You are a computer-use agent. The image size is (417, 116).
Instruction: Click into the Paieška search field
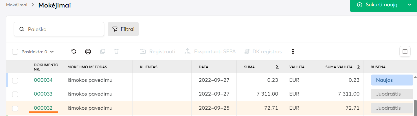click(64, 29)
